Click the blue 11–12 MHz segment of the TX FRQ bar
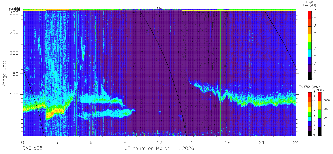The height and width of the screenshot is (154, 333). [x=310, y=123]
